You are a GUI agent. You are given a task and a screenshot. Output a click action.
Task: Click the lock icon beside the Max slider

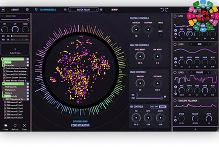[x=165, y=96]
